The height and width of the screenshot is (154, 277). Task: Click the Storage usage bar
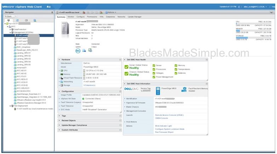tap(254, 38)
